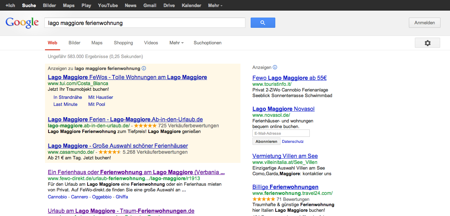Open the Datenschutz link
Screen dimensions: 450x216
293,141
